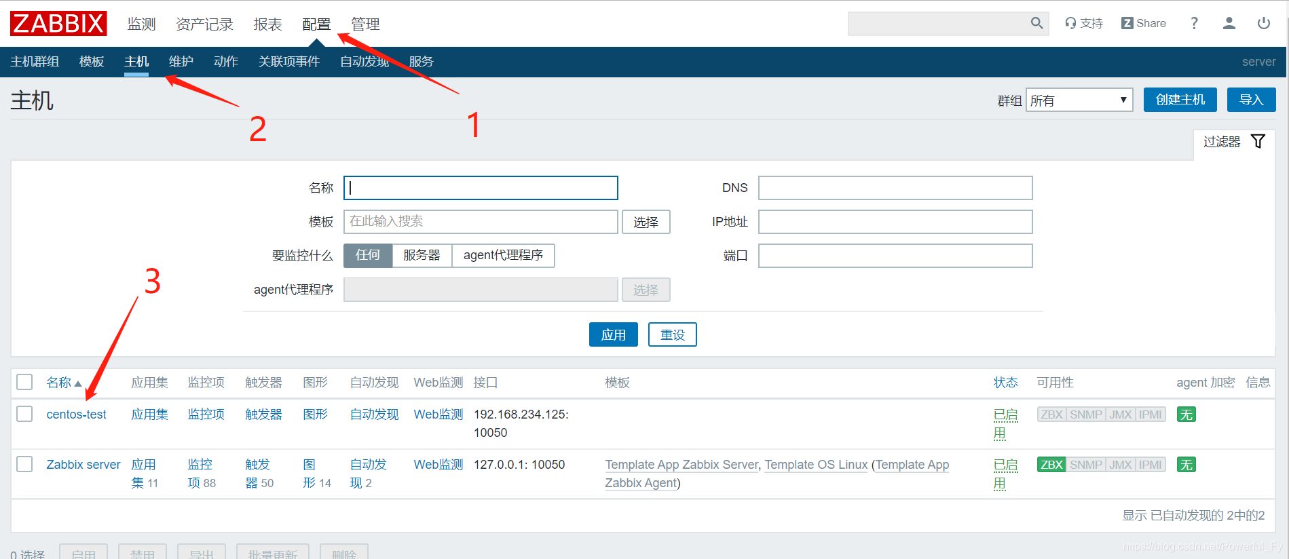Focus the DNS filter input
The width and height of the screenshot is (1289, 559).
[x=895, y=188]
